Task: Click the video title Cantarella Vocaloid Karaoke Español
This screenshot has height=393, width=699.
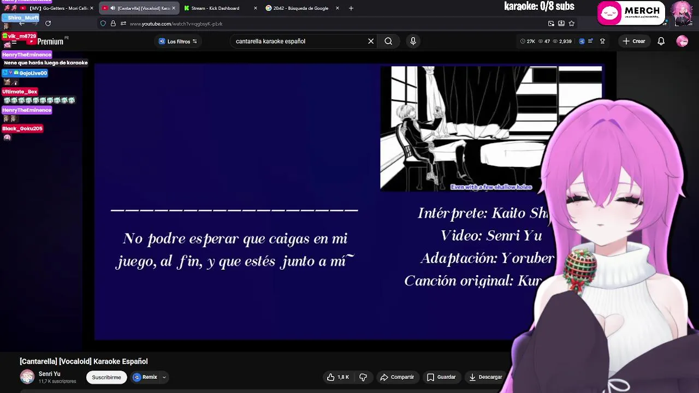Action: (84, 361)
